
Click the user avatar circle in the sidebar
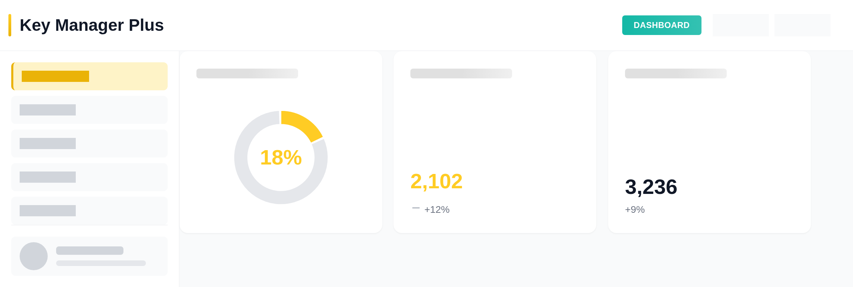pos(34,256)
